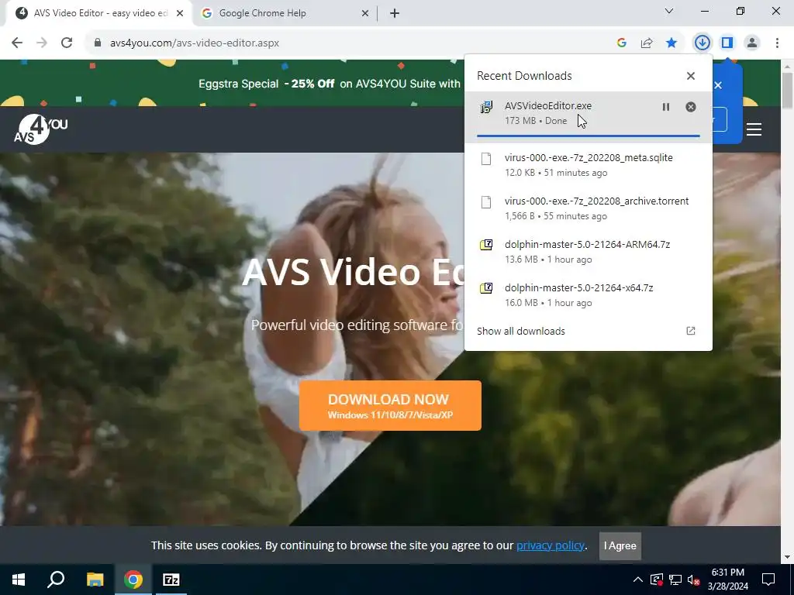Close the AVS Video Editor tab

pos(180,13)
